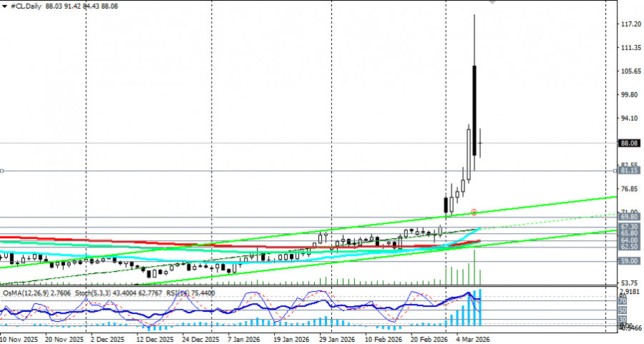The height and width of the screenshot is (344, 644).
Task: Click the small triangle arrow before #CL,Daily
Action: tap(4, 6)
